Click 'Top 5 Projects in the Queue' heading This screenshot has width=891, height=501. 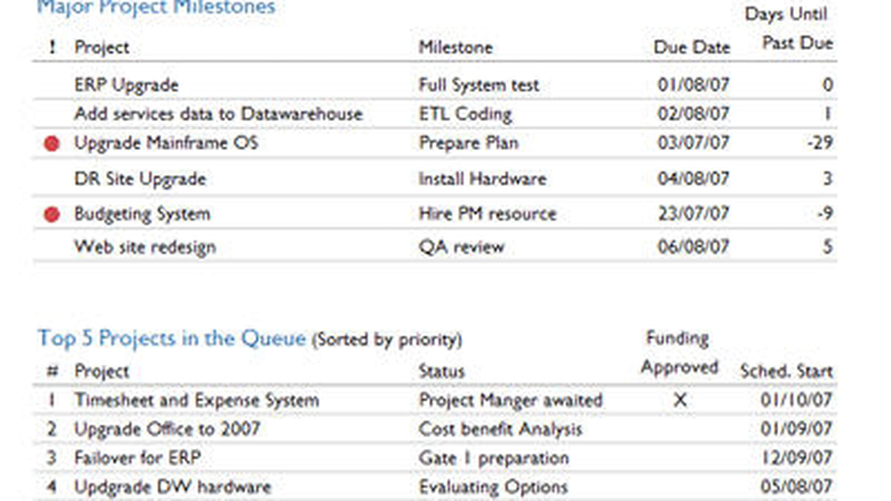[x=172, y=338]
